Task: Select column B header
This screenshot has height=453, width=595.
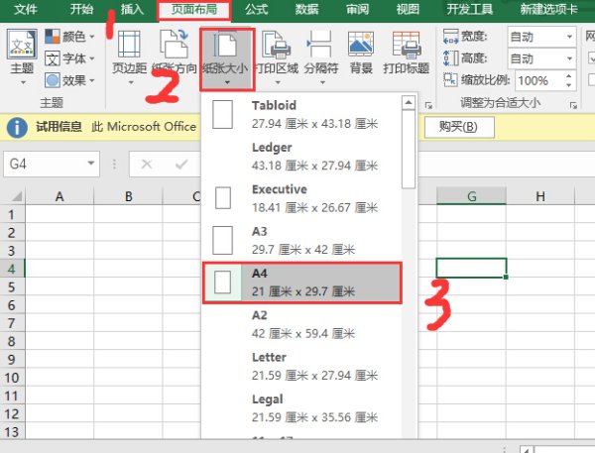Action: 129,196
